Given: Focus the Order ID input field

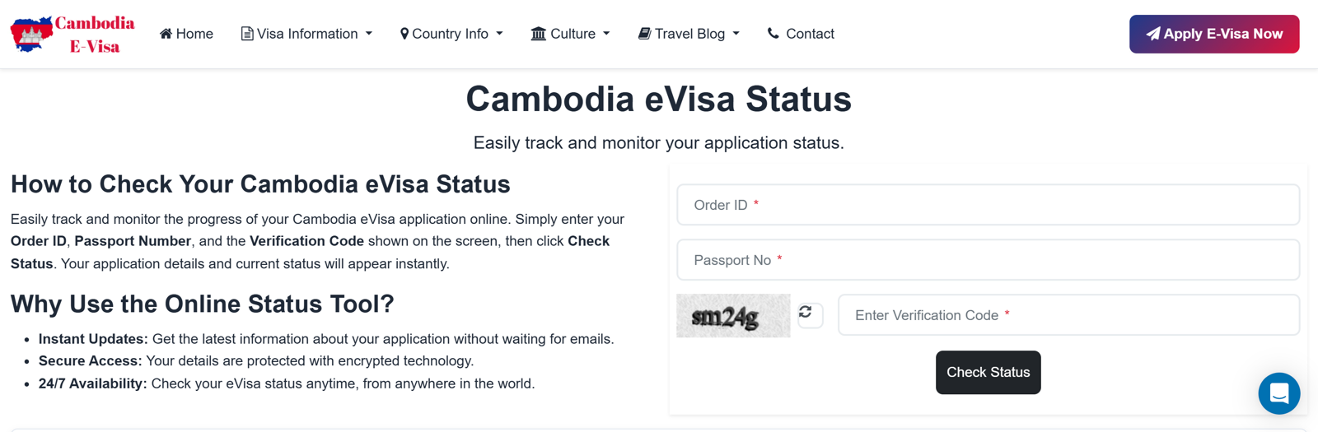Looking at the screenshot, I should [x=988, y=205].
